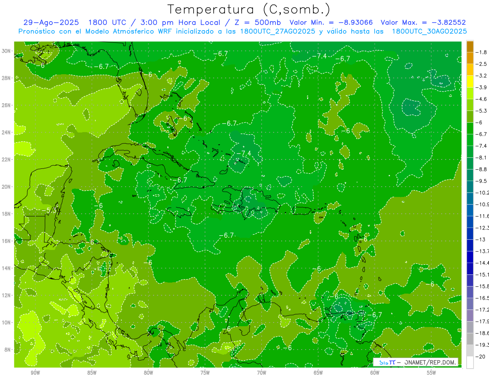Click the 16N latitude axis label
The height and width of the screenshot is (378, 489).
[7, 241]
